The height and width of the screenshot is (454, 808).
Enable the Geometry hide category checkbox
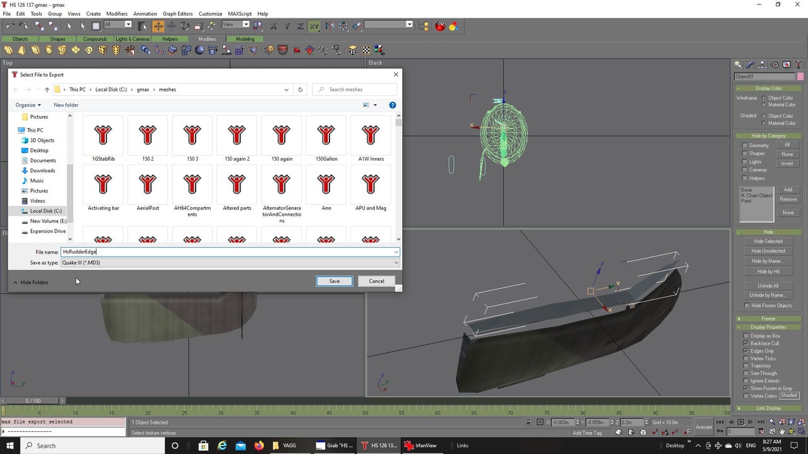(x=745, y=146)
